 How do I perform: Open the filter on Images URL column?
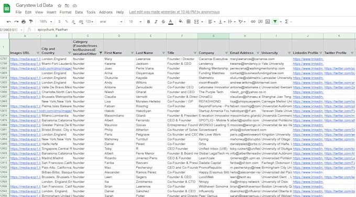[x=38, y=53]
